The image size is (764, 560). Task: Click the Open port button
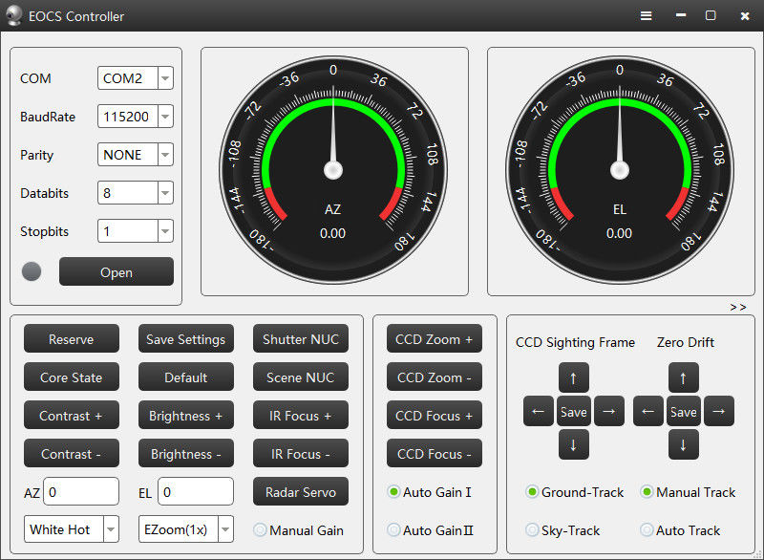coord(117,272)
